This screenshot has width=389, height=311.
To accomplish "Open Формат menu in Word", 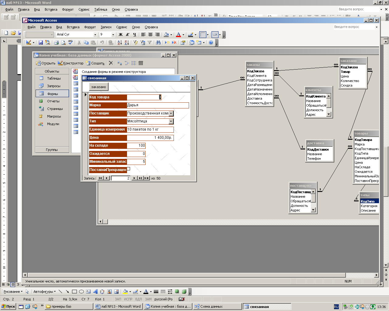I will (68, 9).
